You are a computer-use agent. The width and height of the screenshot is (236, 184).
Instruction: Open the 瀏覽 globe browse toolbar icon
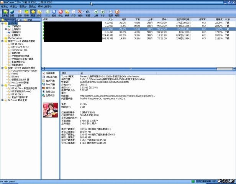pyautogui.click(x=12, y=13)
